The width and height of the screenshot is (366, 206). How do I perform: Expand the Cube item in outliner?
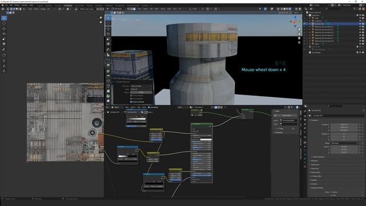310,18
